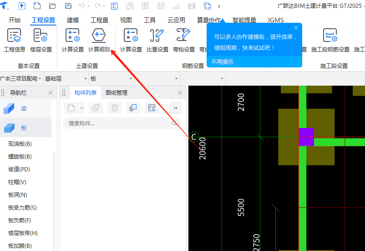The height and width of the screenshot is (251, 365).
Task: Select 坡道(PD) in navigation list
Action: coord(19,169)
